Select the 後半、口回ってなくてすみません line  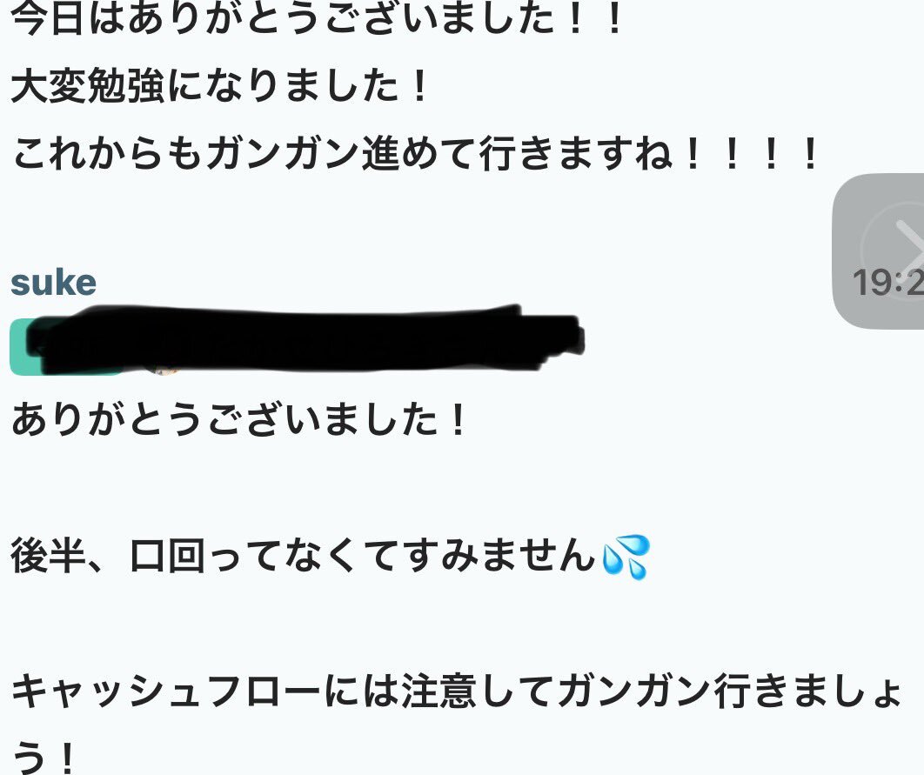[330, 557]
